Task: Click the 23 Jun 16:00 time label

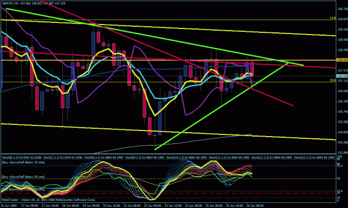Action: [173, 206]
